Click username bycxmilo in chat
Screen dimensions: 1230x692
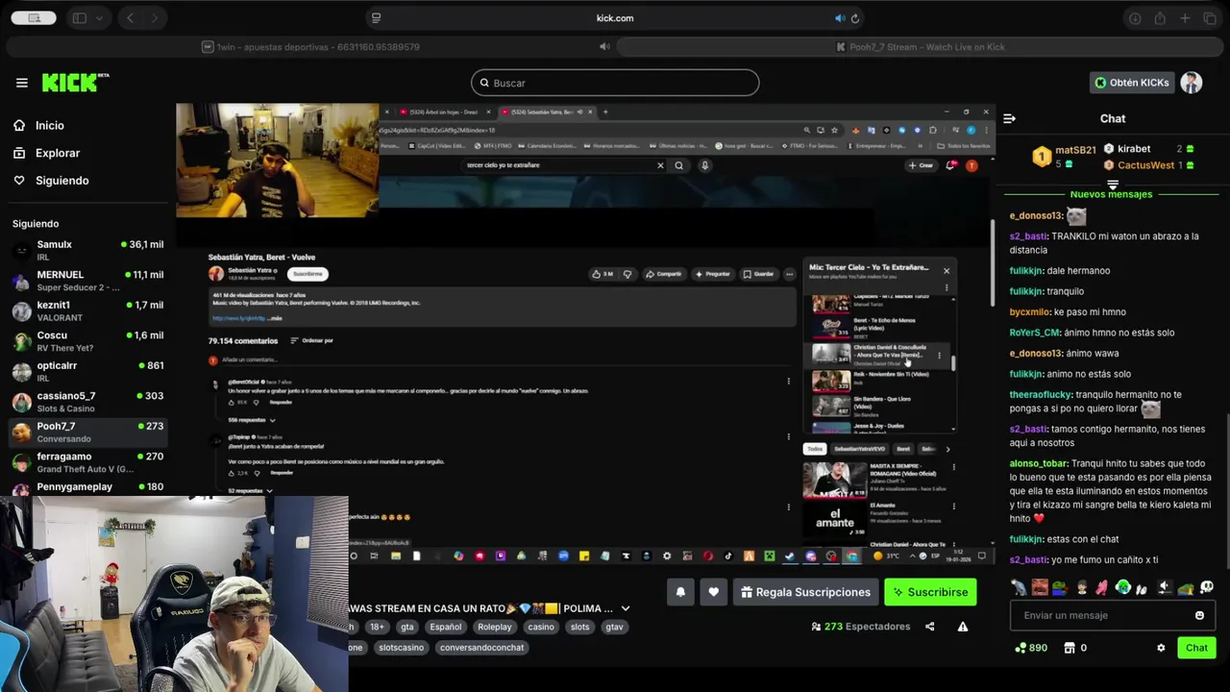[x=1029, y=312]
